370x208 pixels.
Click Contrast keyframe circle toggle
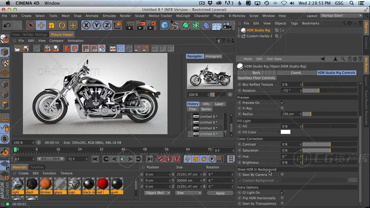tap(239, 144)
